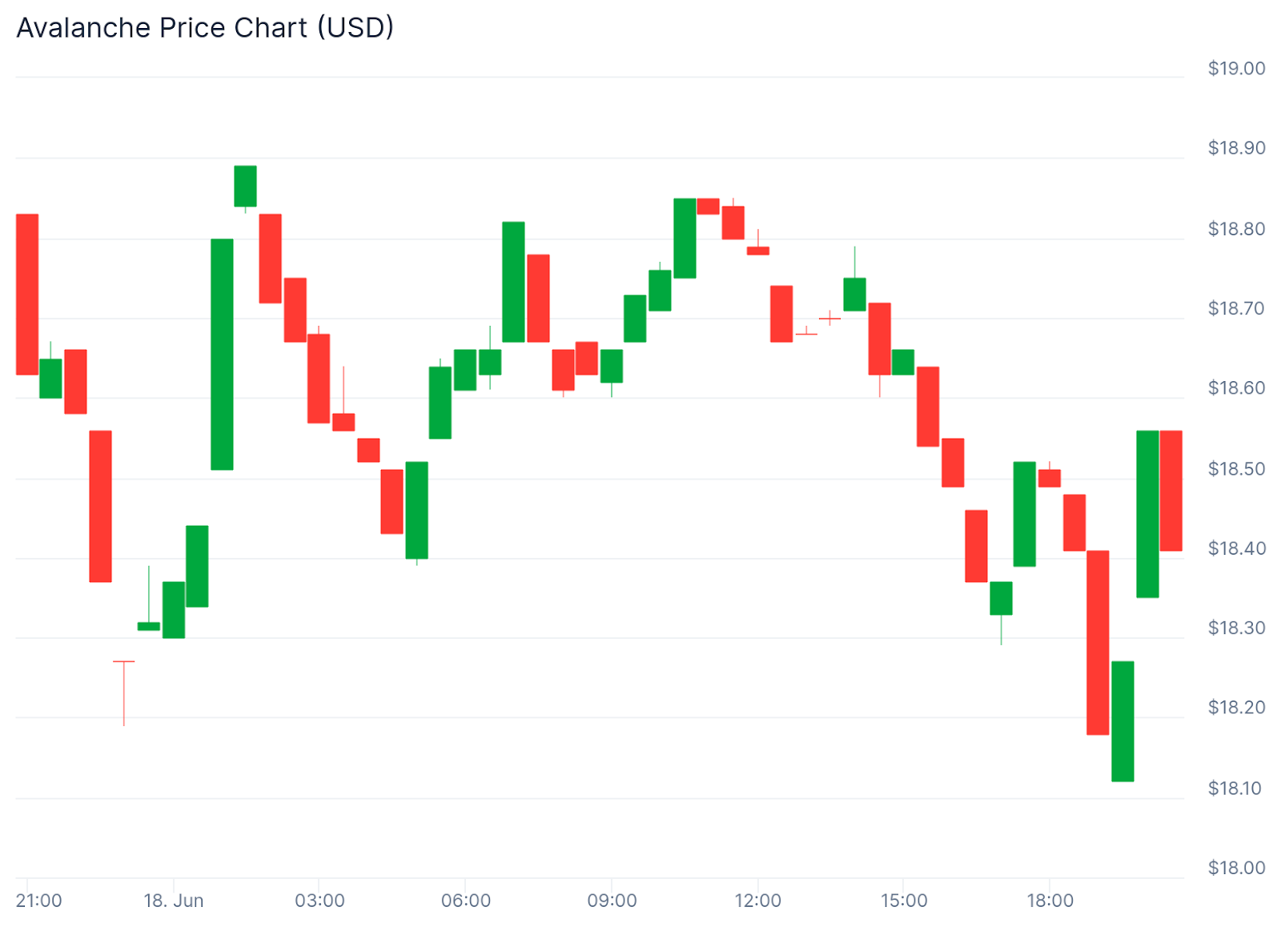Click the 03:00 time axis label
This screenshot has width=1281, height=935.
tap(319, 901)
